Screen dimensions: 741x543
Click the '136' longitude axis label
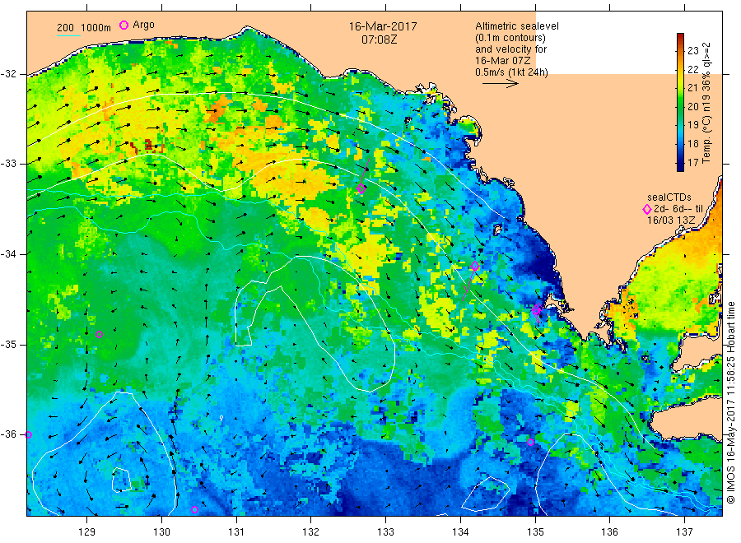tap(609, 532)
